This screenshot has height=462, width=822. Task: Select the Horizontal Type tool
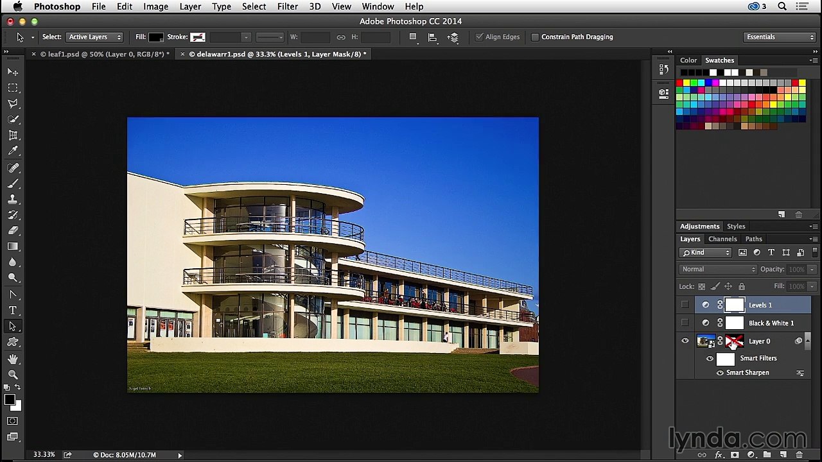tap(13, 311)
